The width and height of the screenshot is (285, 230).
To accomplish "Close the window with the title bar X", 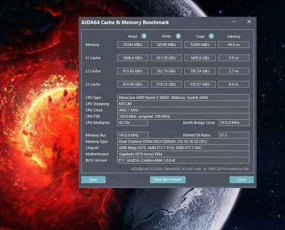I will 249,21.
